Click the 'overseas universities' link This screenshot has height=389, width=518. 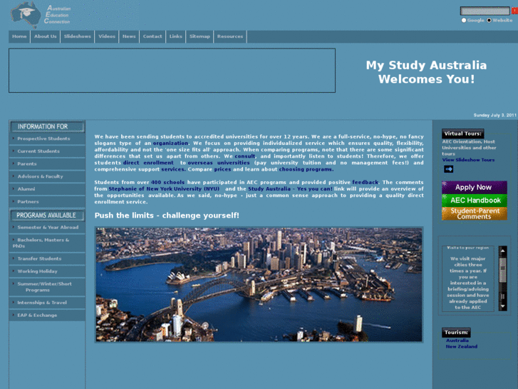218,163
